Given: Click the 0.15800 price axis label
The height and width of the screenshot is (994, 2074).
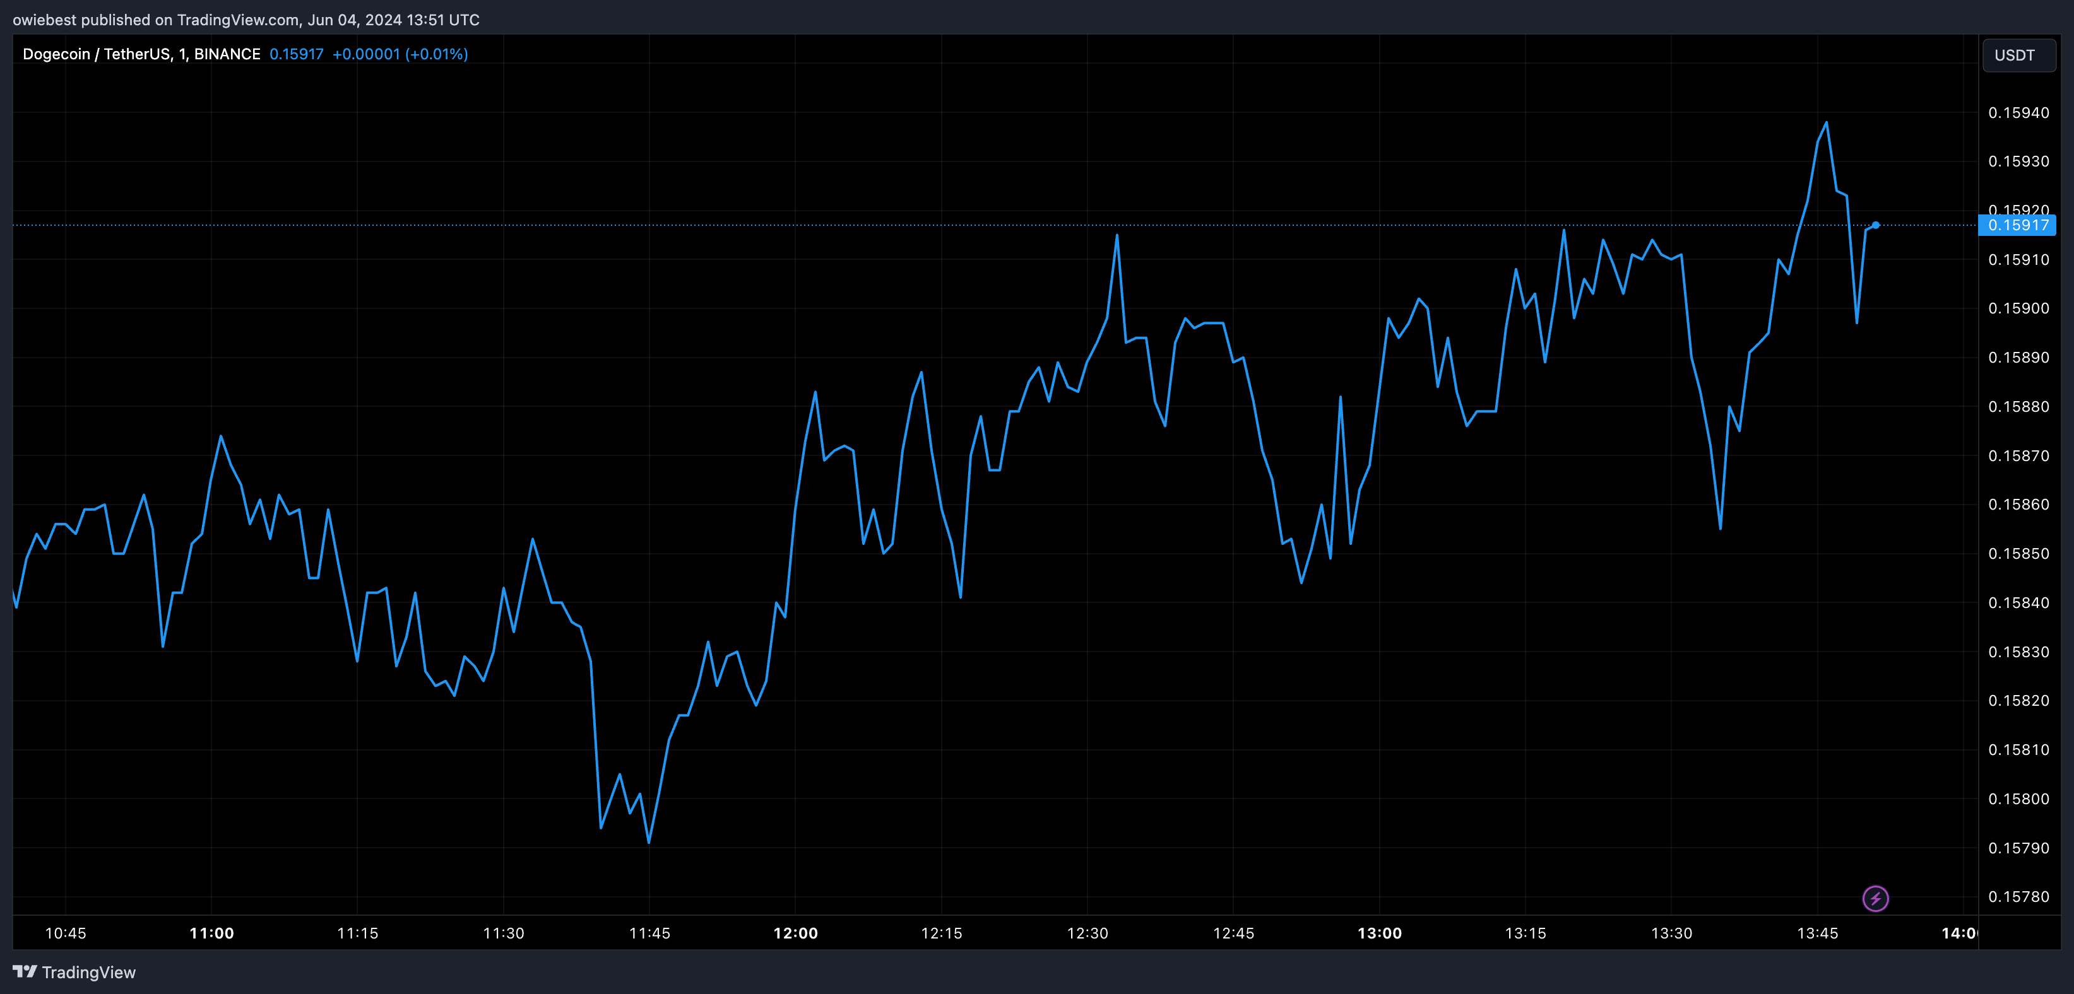Looking at the screenshot, I should (x=2018, y=798).
